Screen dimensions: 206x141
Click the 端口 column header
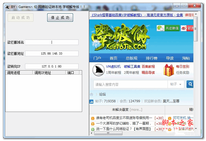tap(73, 73)
